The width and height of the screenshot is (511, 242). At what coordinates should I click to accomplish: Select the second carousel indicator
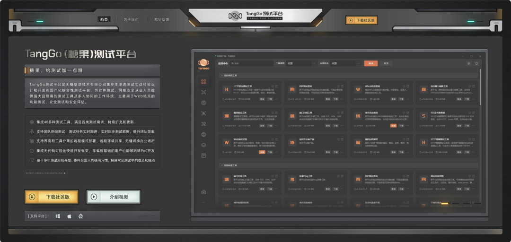point(456,204)
